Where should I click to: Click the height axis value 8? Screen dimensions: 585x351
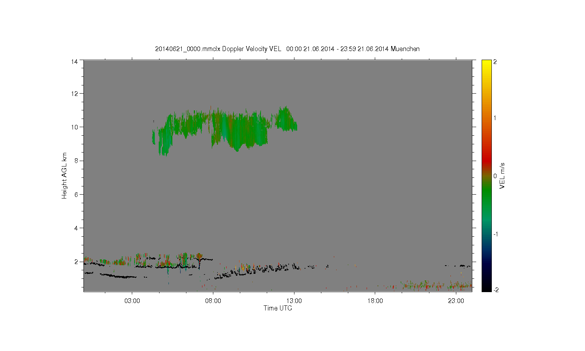[x=76, y=161]
